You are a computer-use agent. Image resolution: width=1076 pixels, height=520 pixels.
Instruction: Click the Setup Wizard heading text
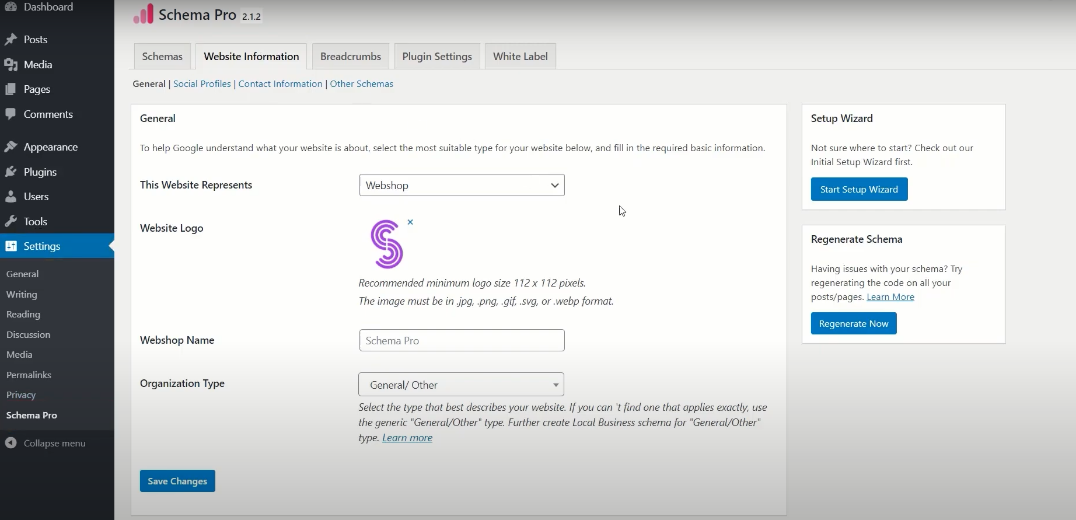coord(841,118)
